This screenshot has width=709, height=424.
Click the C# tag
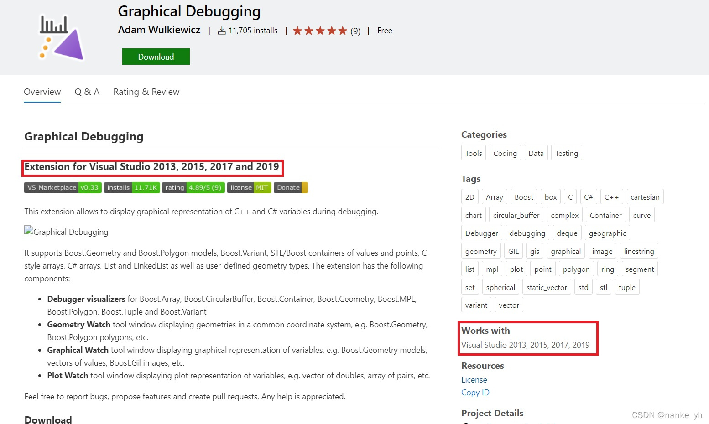(x=589, y=197)
